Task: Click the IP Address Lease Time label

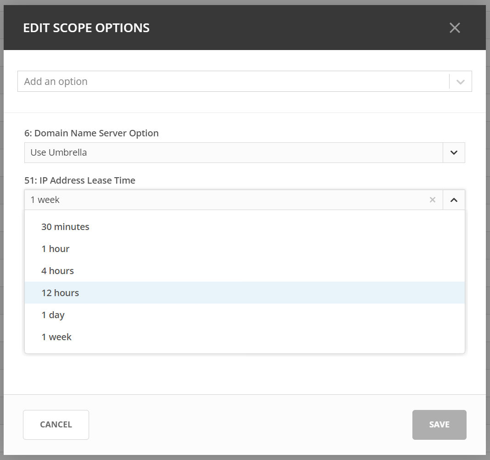Action: click(80, 180)
